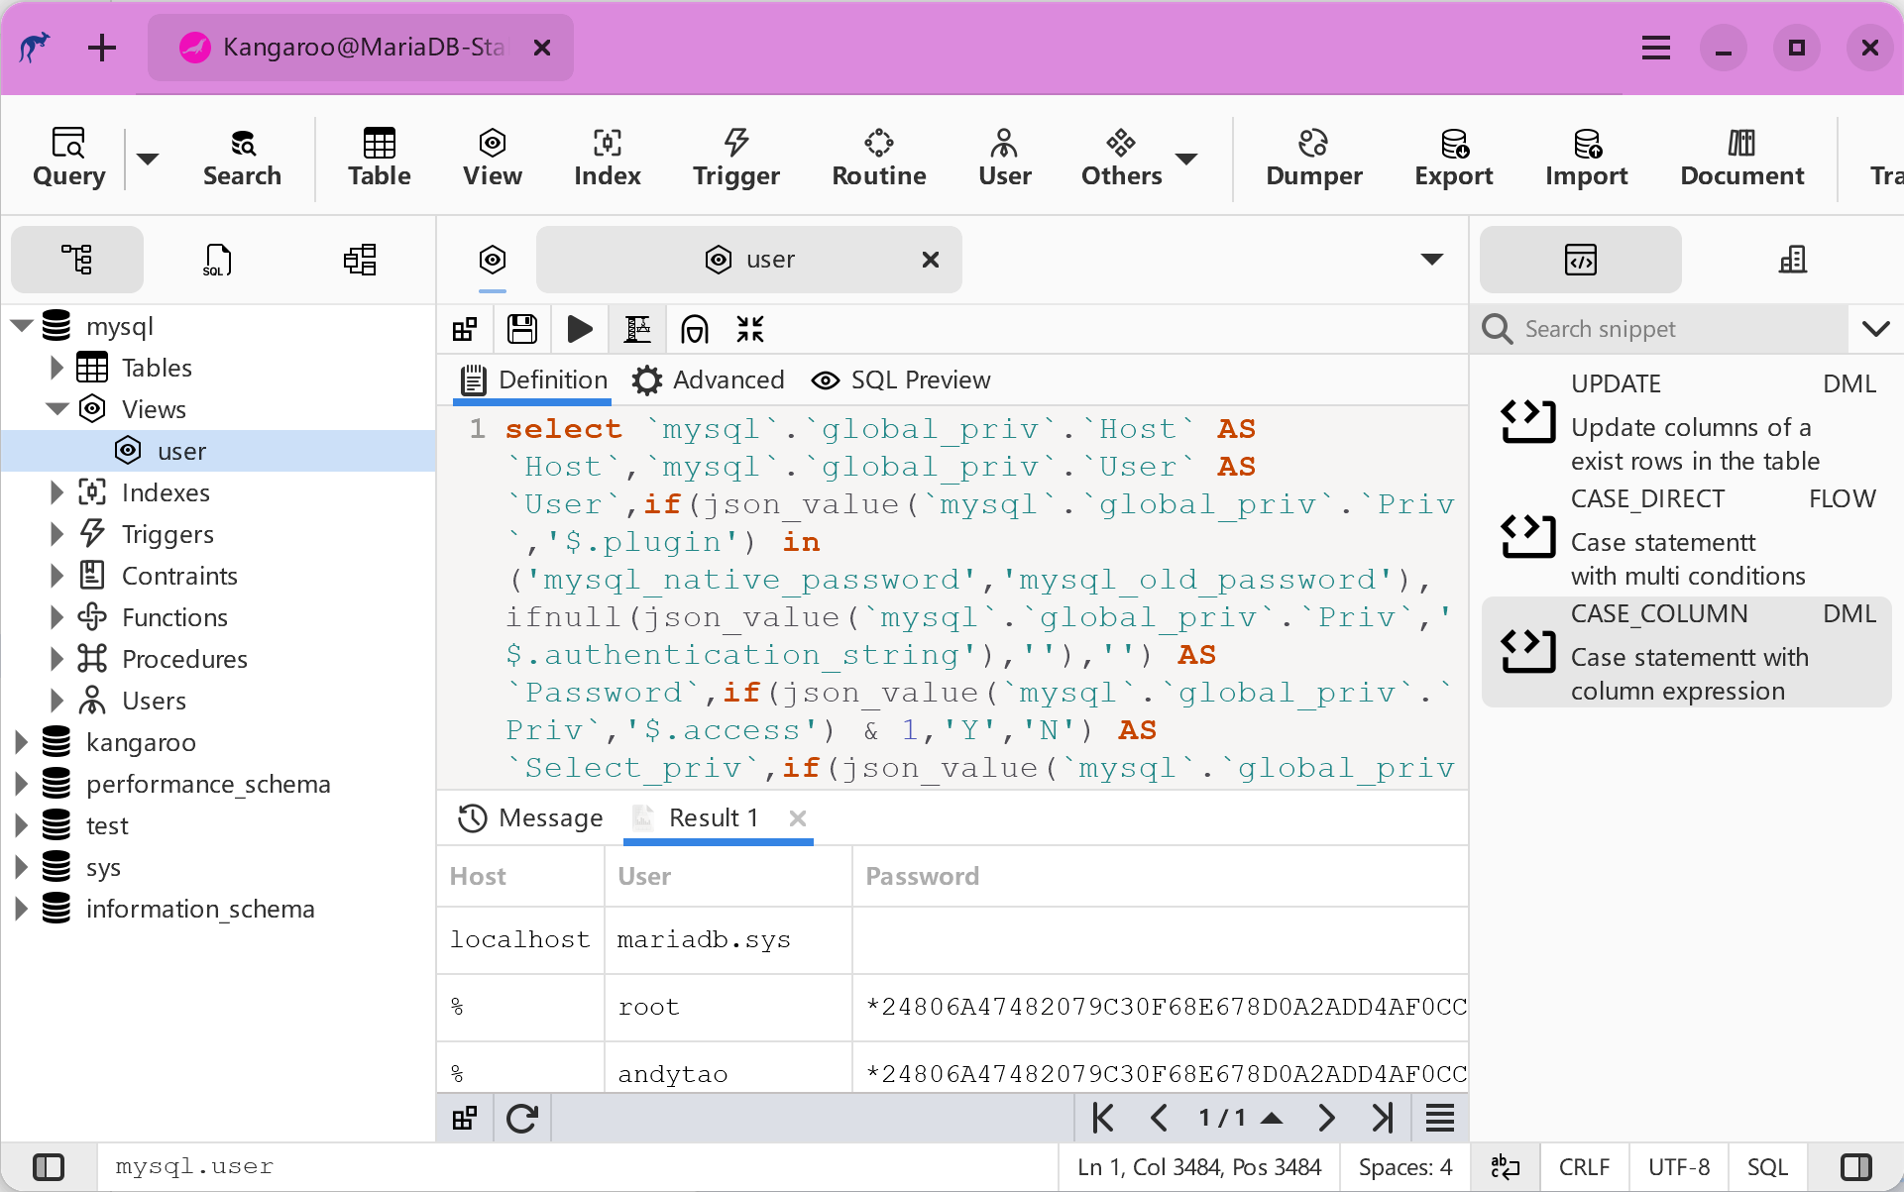Run the view with play button
The height and width of the screenshot is (1192, 1904).
580,329
